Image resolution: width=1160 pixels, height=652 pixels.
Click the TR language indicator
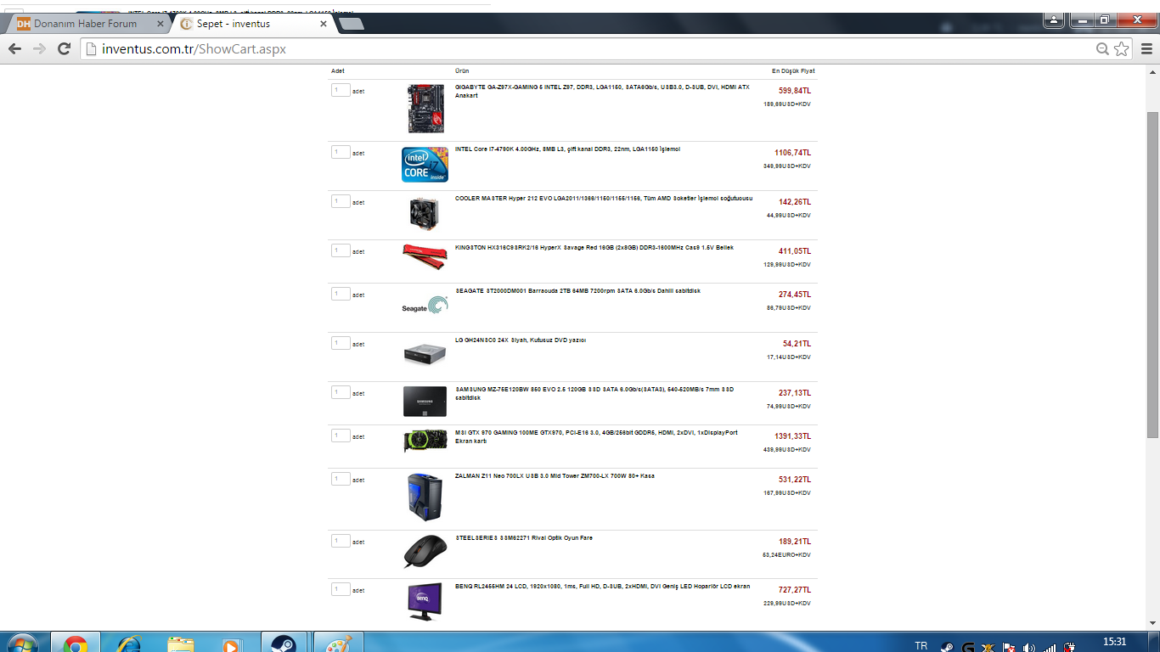pos(921,646)
